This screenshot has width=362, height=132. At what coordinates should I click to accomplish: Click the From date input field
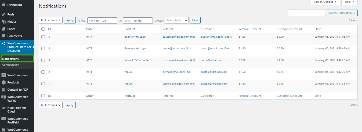[102, 20]
